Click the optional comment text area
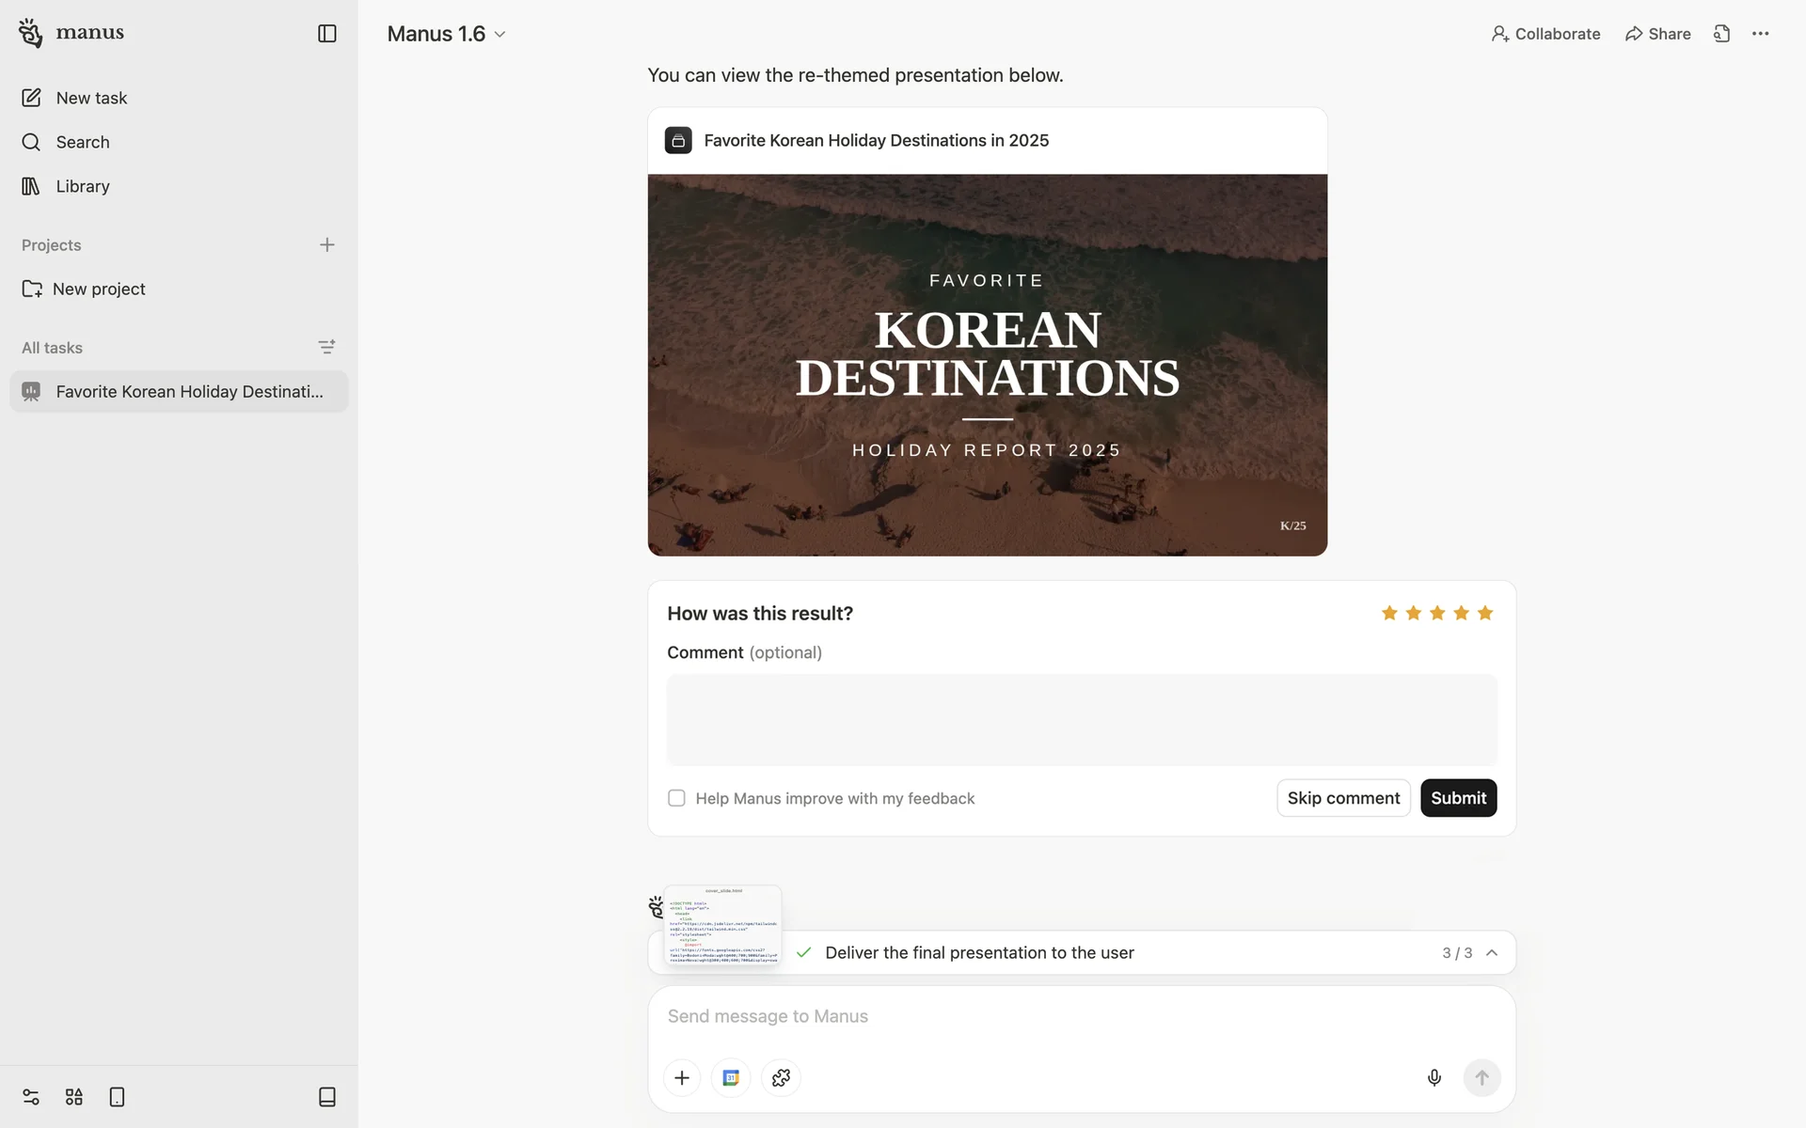This screenshot has width=1806, height=1128. point(1082,719)
